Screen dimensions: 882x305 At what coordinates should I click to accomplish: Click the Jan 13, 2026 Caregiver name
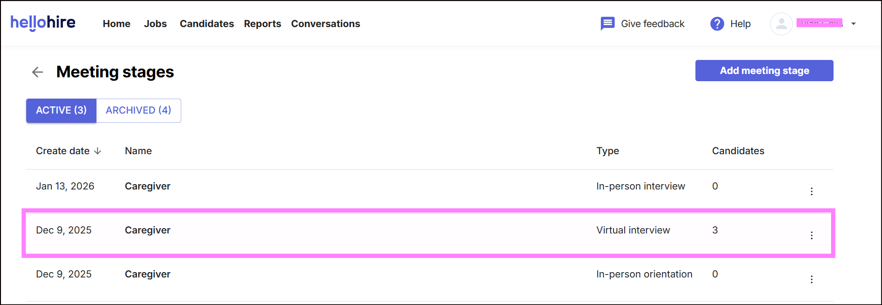point(148,186)
